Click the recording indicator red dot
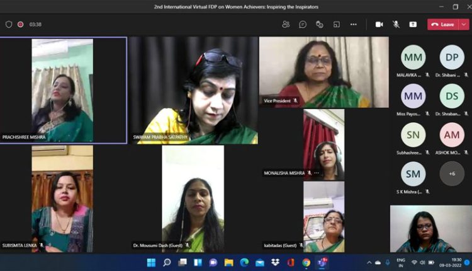 tap(20, 25)
